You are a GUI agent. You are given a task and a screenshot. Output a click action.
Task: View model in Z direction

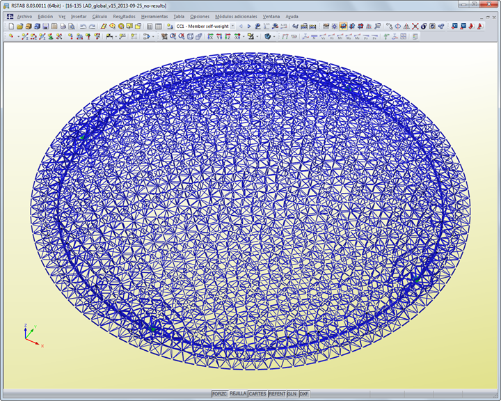(228, 36)
